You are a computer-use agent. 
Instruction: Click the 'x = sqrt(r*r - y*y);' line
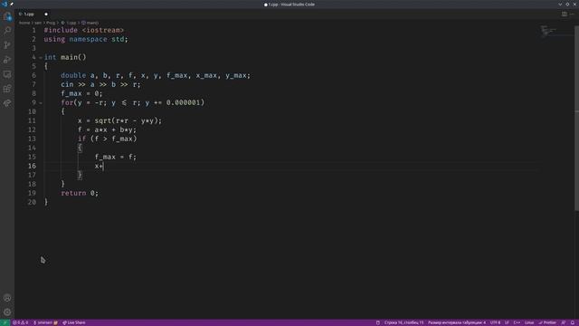pos(119,120)
